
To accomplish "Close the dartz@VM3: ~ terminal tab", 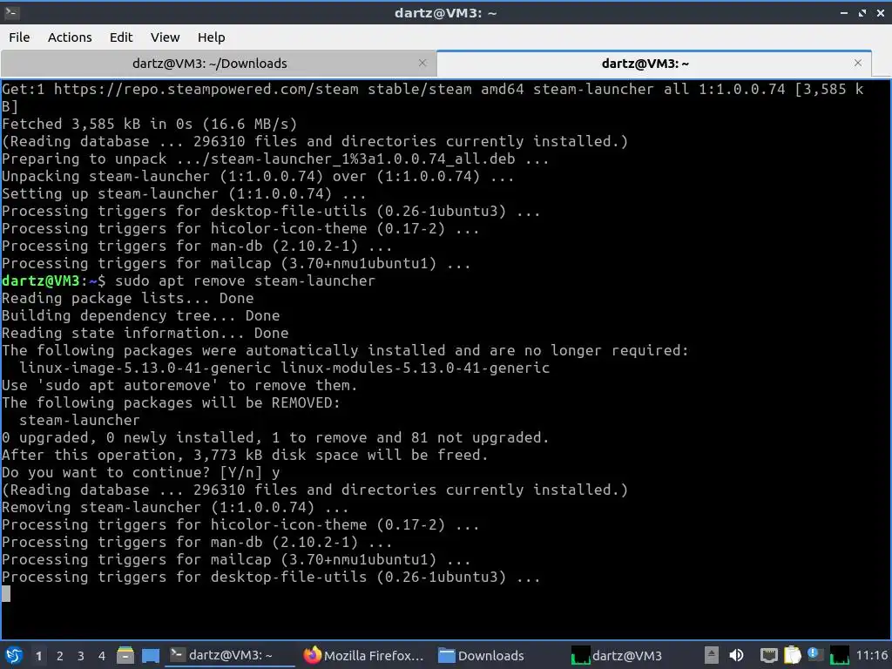I will click(858, 63).
